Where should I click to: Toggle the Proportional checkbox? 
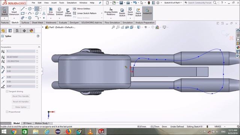(7, 112)
